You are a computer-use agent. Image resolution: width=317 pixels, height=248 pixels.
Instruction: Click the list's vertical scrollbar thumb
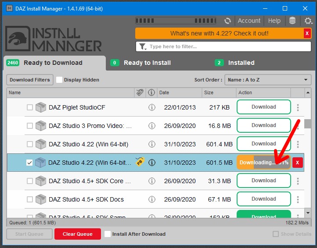pyautogui.click(x=308, y=124)
